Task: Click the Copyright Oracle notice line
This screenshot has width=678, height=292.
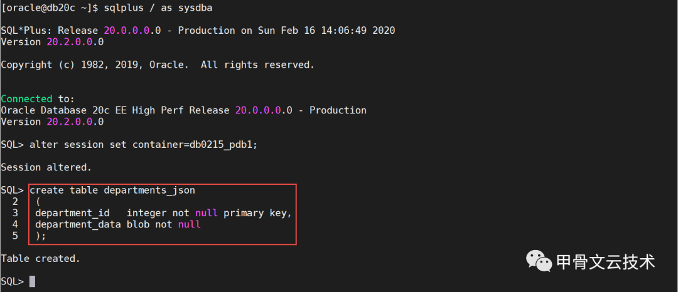Action: pyautogui.click(x=158, y=65)
